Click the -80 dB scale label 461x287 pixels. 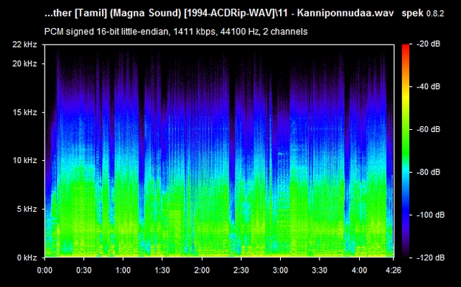429,172
